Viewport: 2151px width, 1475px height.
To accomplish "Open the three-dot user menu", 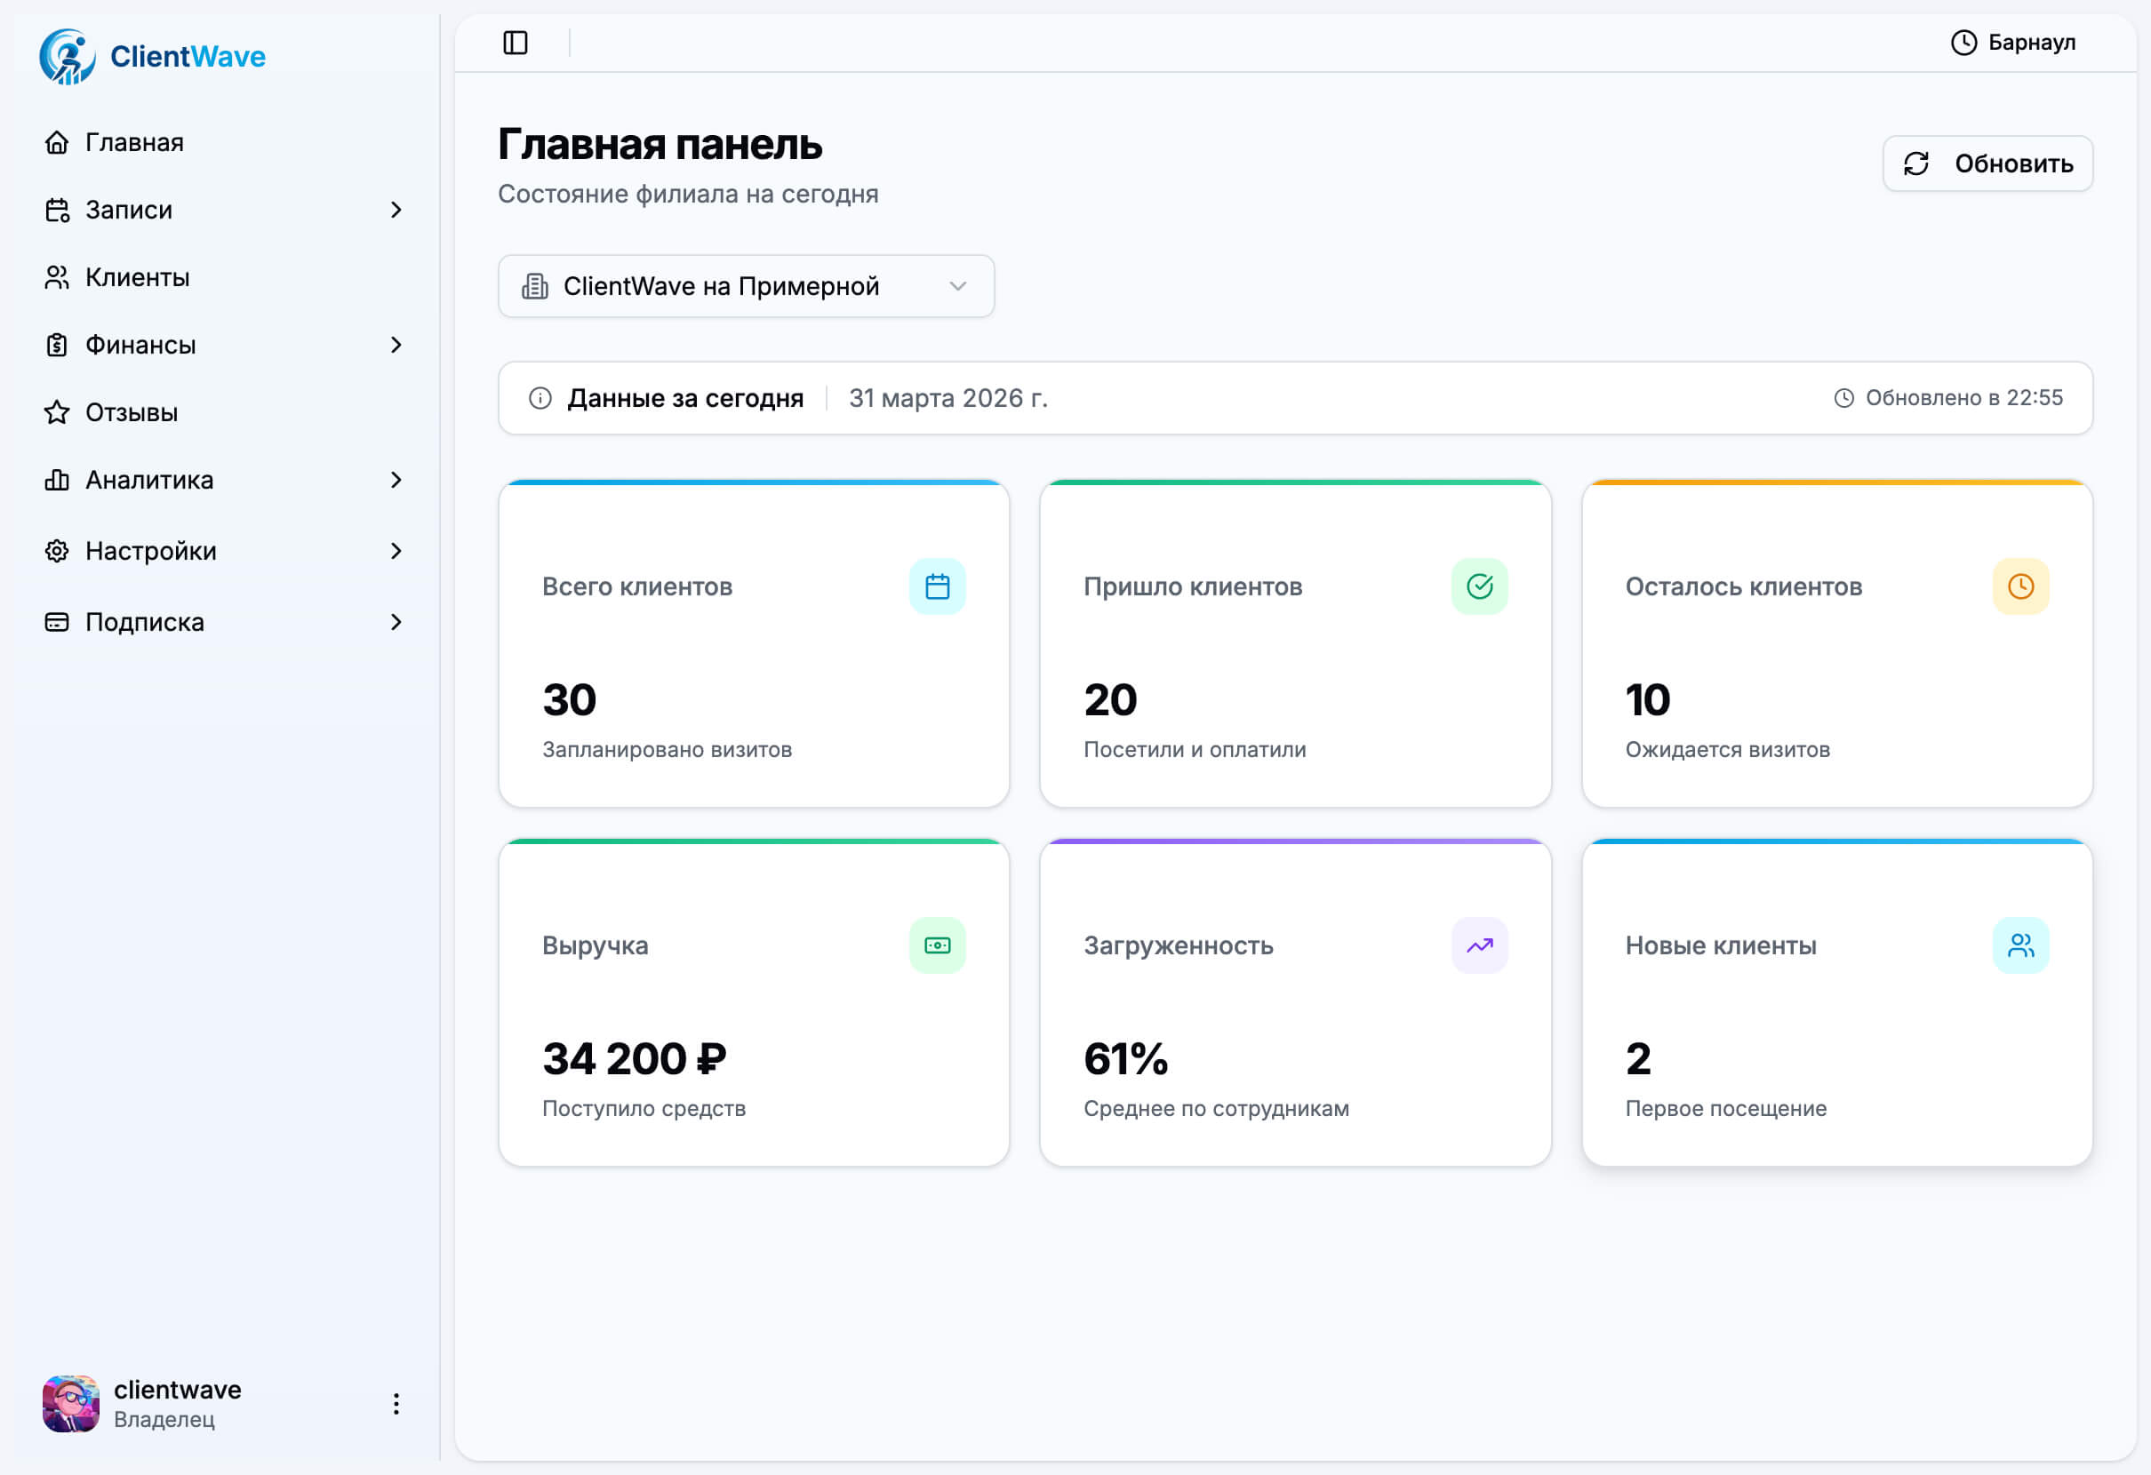I will [396, 1404].
